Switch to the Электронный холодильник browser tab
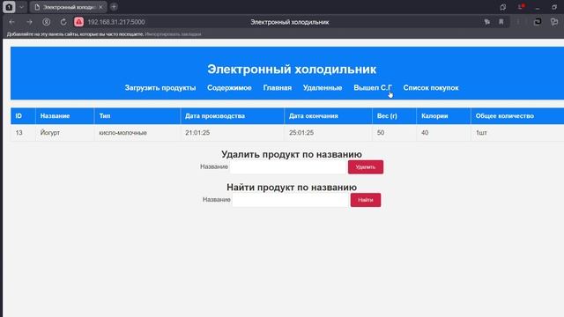Screen dimensions: 564x317 68,7
